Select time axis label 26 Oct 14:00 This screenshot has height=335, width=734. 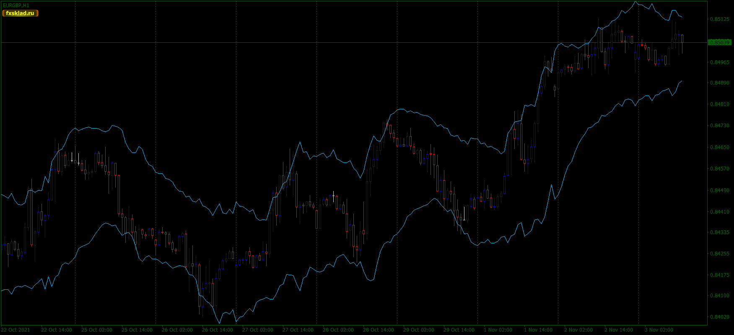[218, 330]
